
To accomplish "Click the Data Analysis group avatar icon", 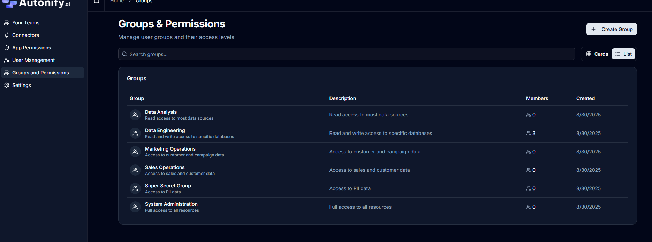I will 135,115.
